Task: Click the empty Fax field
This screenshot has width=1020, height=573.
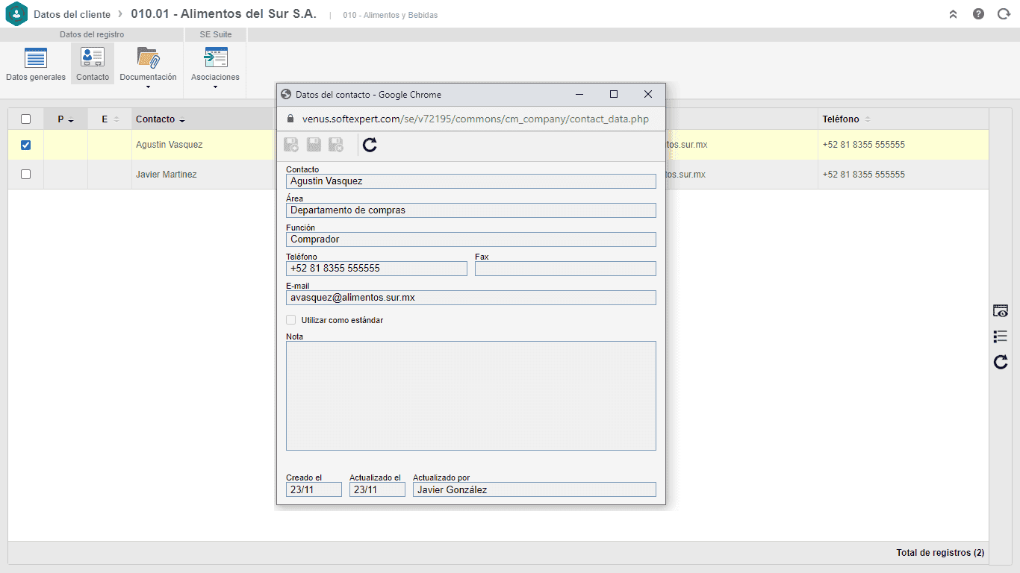Action: (565, 269)
